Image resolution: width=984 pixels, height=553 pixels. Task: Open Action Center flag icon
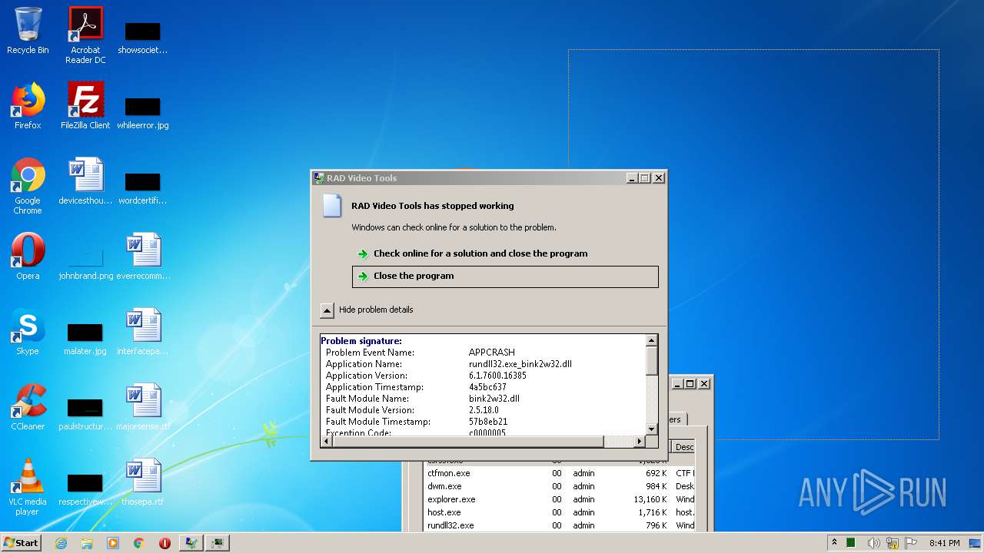tap(909, 543)
